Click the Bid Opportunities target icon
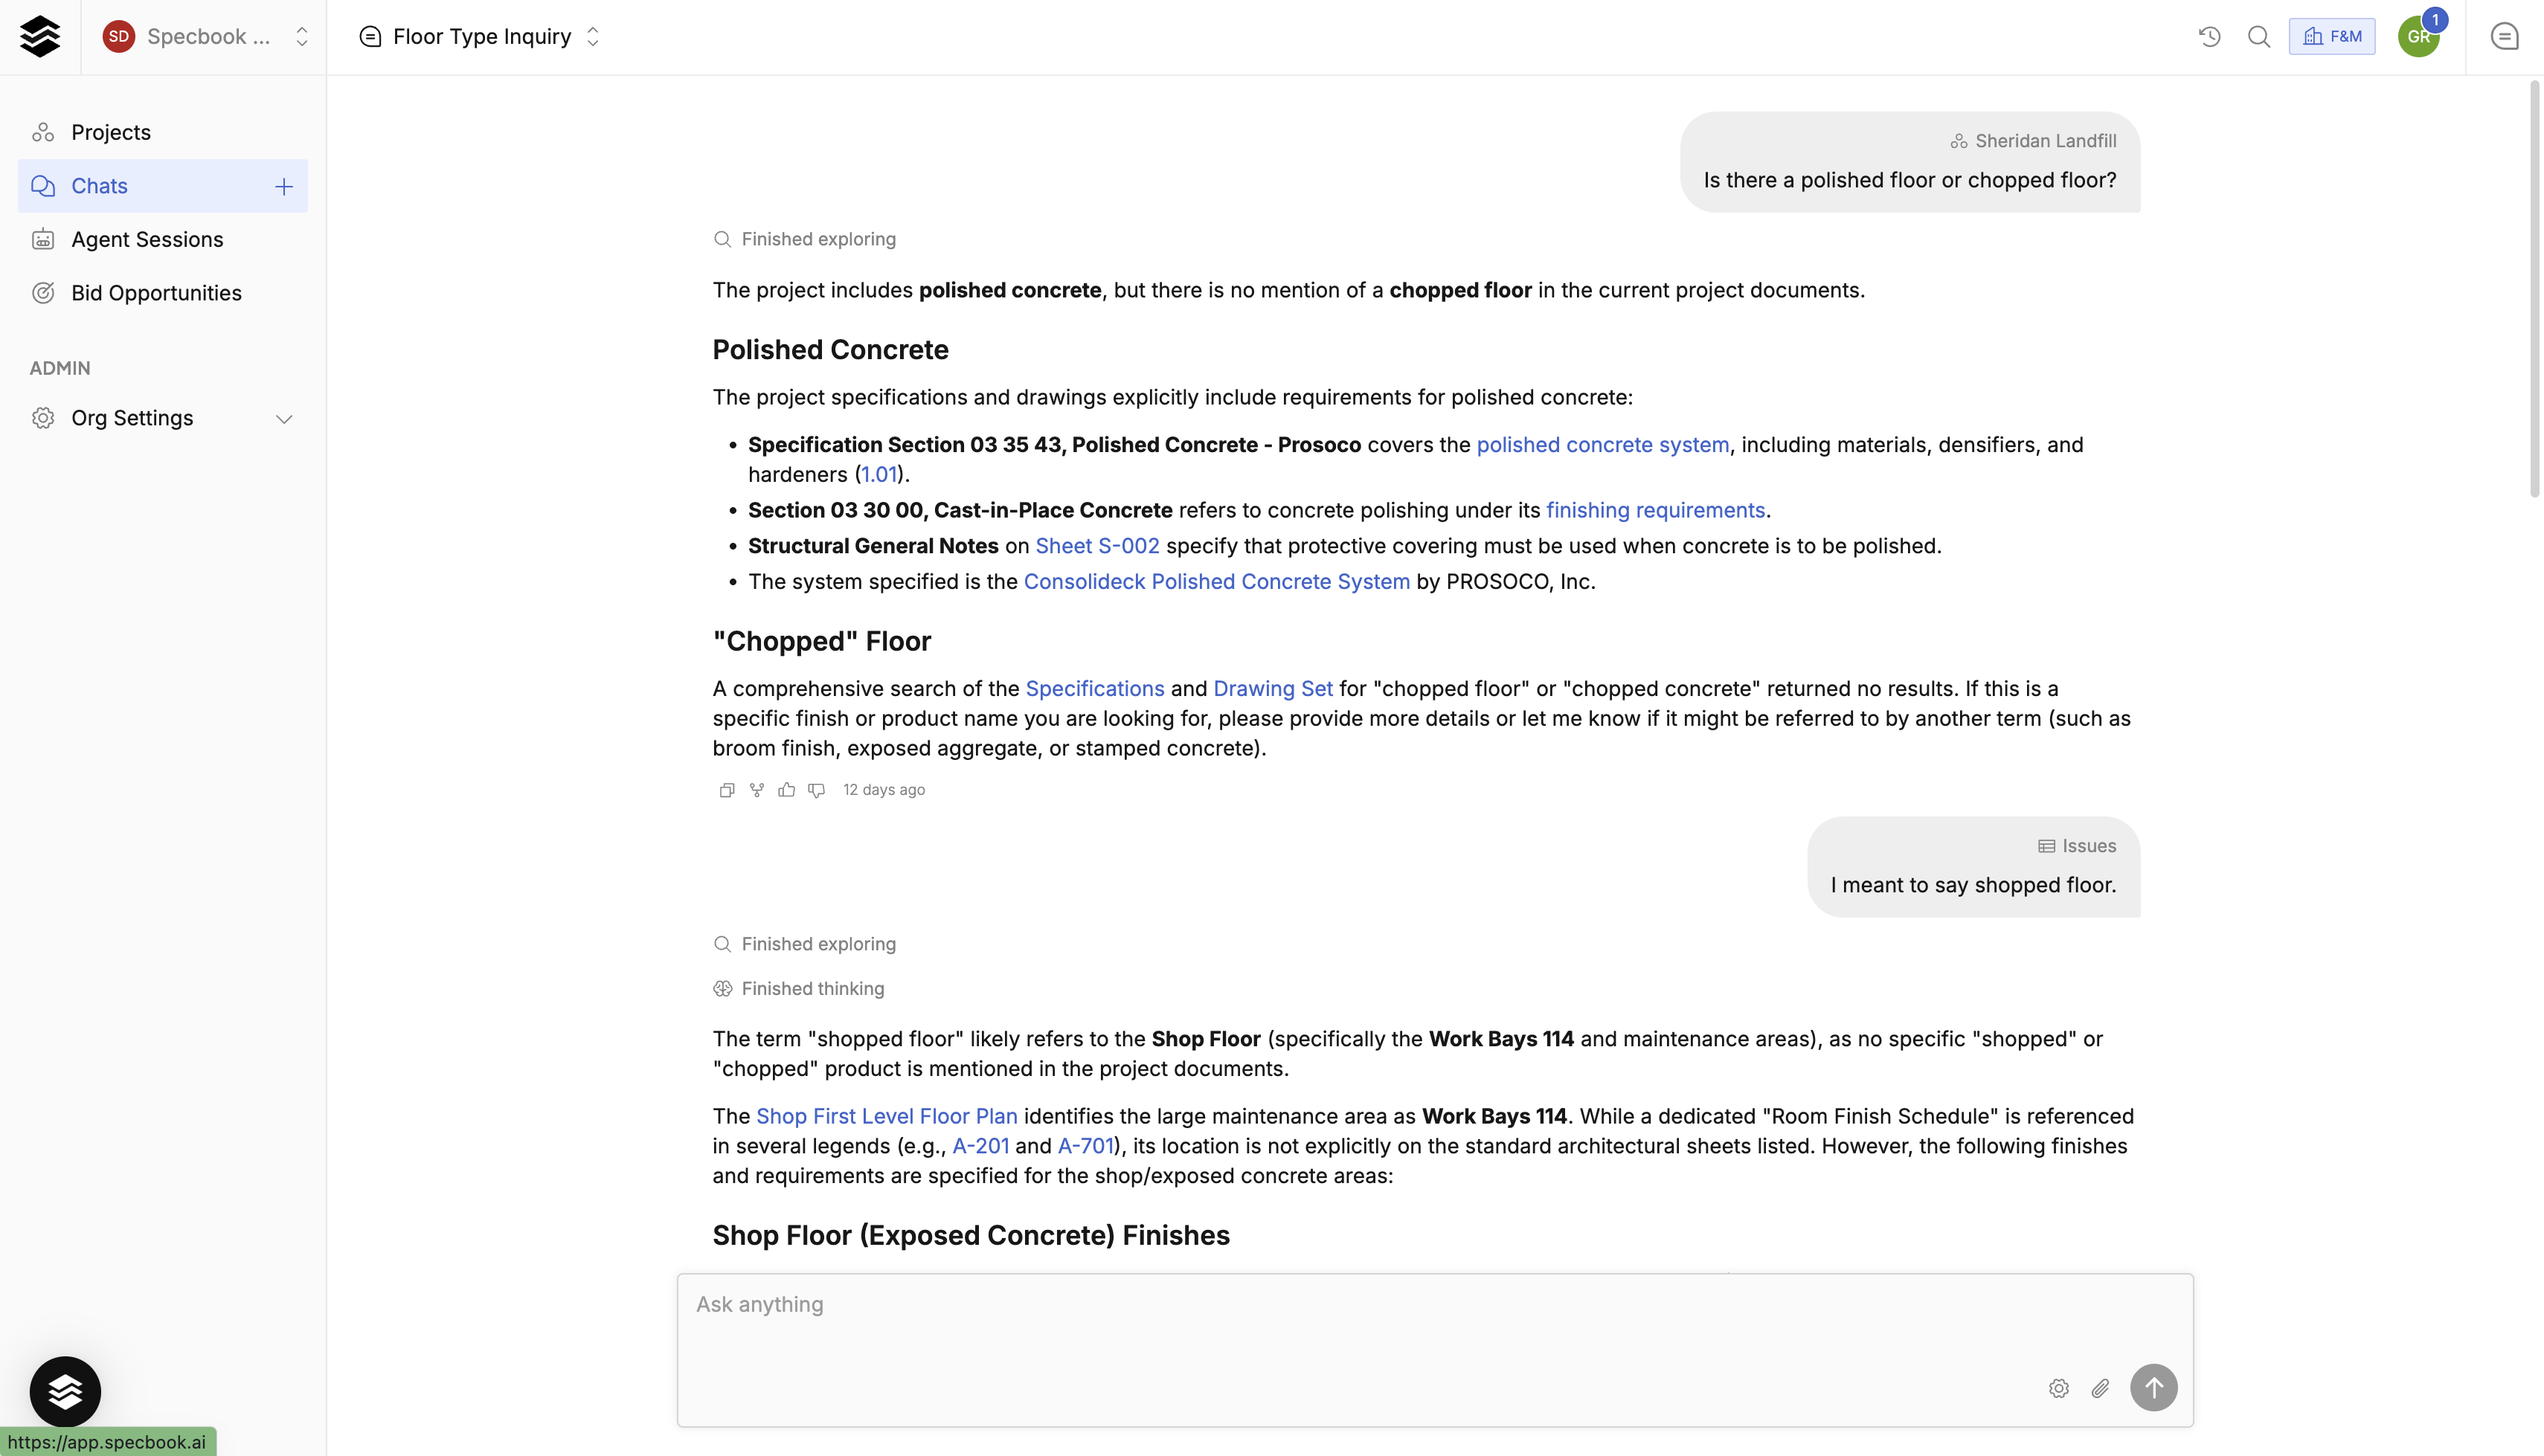2544x1456 pixels. [x=43, y=293]
